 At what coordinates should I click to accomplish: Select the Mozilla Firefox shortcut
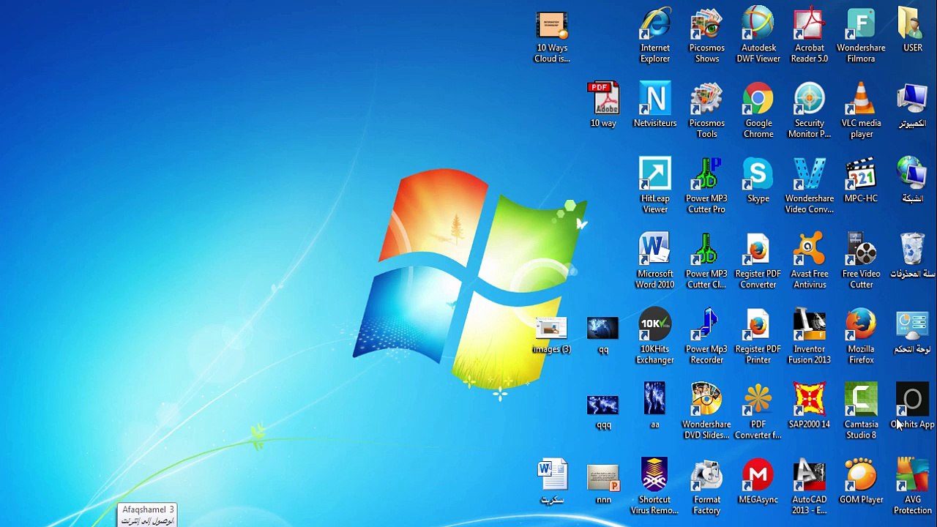pos(862,337)
